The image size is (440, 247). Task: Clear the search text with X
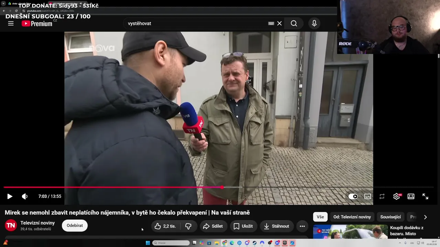279,23
